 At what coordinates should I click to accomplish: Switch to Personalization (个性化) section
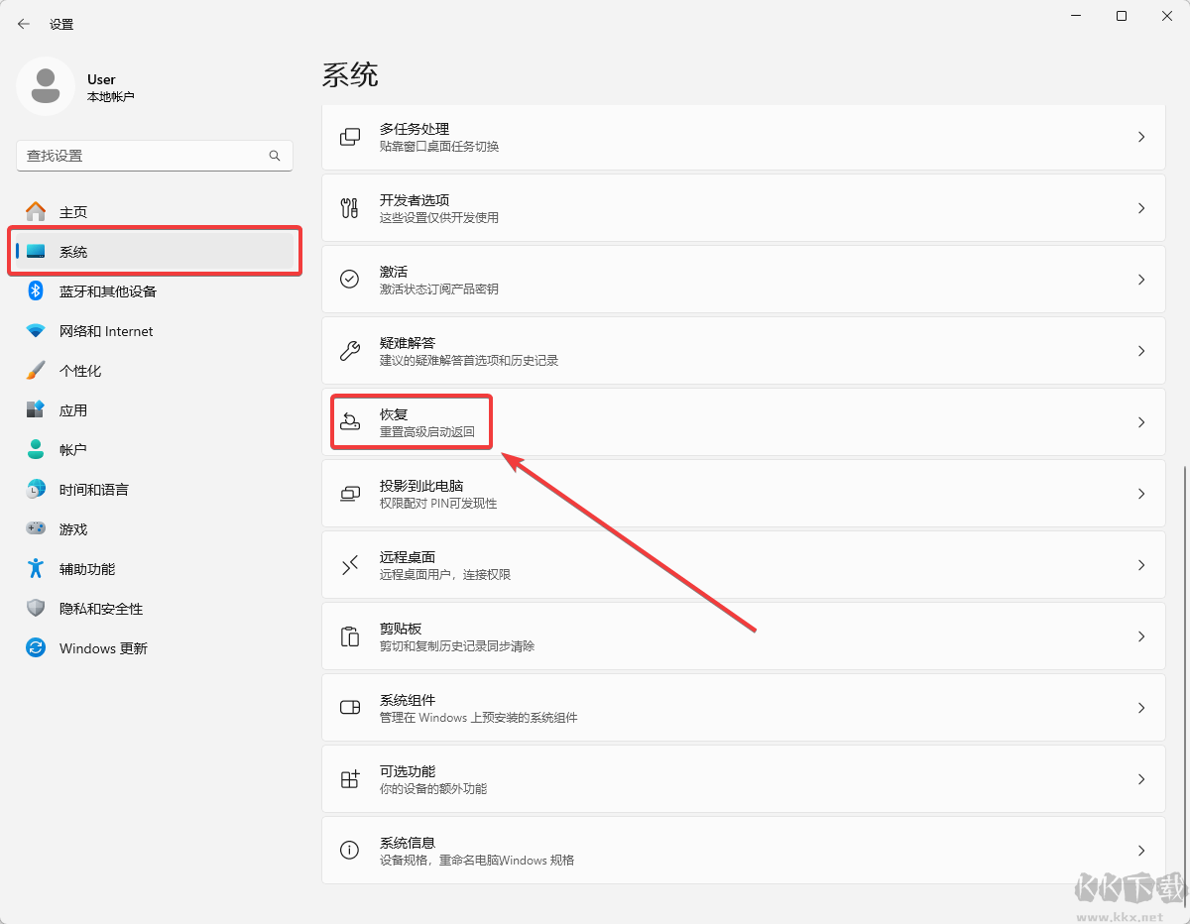[x=80, y=371]
